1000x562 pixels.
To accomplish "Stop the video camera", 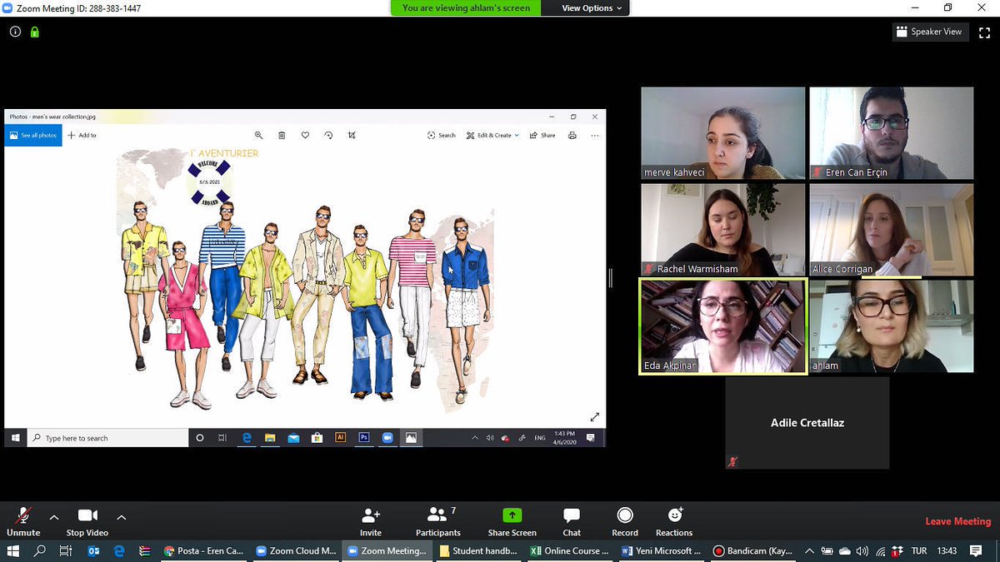I will click(x=87, y=522).
